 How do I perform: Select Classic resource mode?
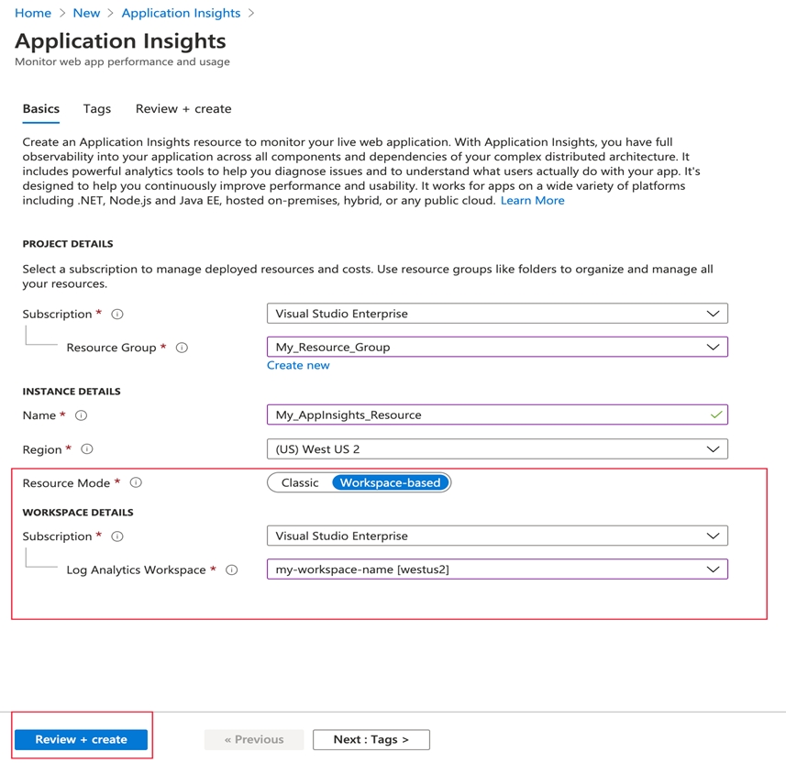300,482
